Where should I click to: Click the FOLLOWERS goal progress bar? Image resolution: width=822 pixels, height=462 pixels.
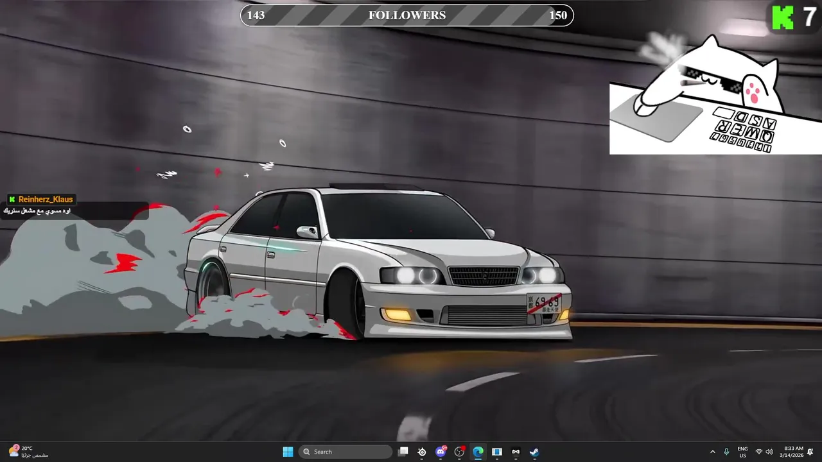(407, 15)
